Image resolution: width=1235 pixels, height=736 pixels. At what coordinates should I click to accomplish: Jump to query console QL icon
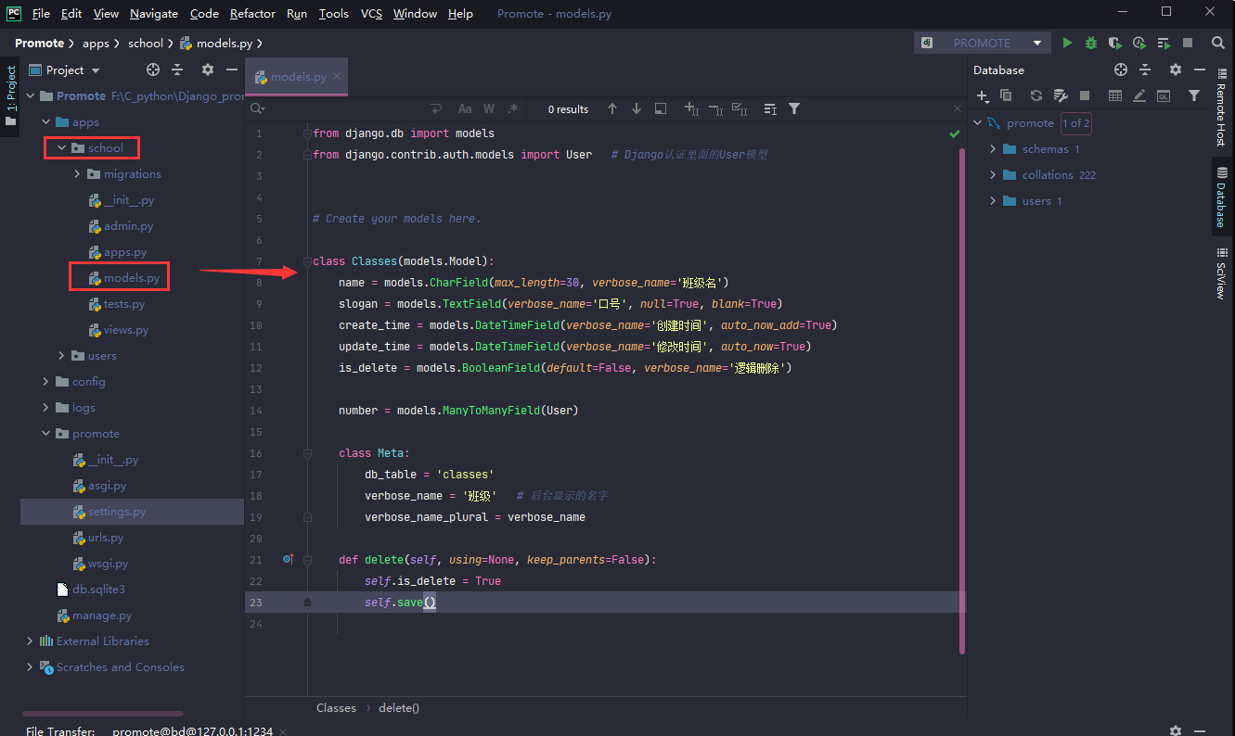pos(1163,95)
